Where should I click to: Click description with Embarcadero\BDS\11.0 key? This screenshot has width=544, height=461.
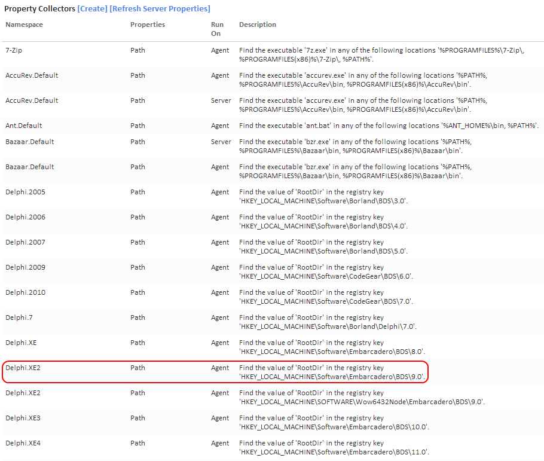click(x=334, y=447)
